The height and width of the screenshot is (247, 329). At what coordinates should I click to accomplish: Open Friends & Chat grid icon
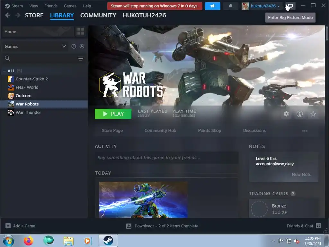click(x=318, y=226)
